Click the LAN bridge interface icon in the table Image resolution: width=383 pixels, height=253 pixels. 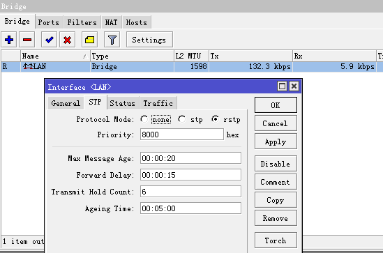[27, 66]
